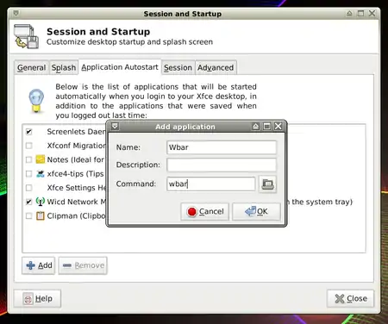Enable the Xfce Settings Helper checkbox
The height and width of the screenshot is (324, 388).
coord(28,188)
